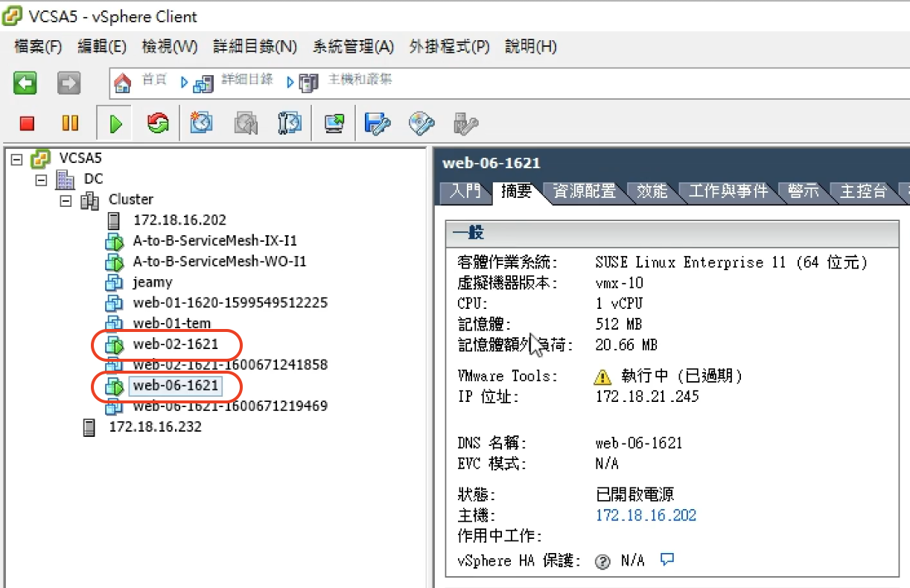
Task: Click the vmx-10 version value
Action: (620, 283)
